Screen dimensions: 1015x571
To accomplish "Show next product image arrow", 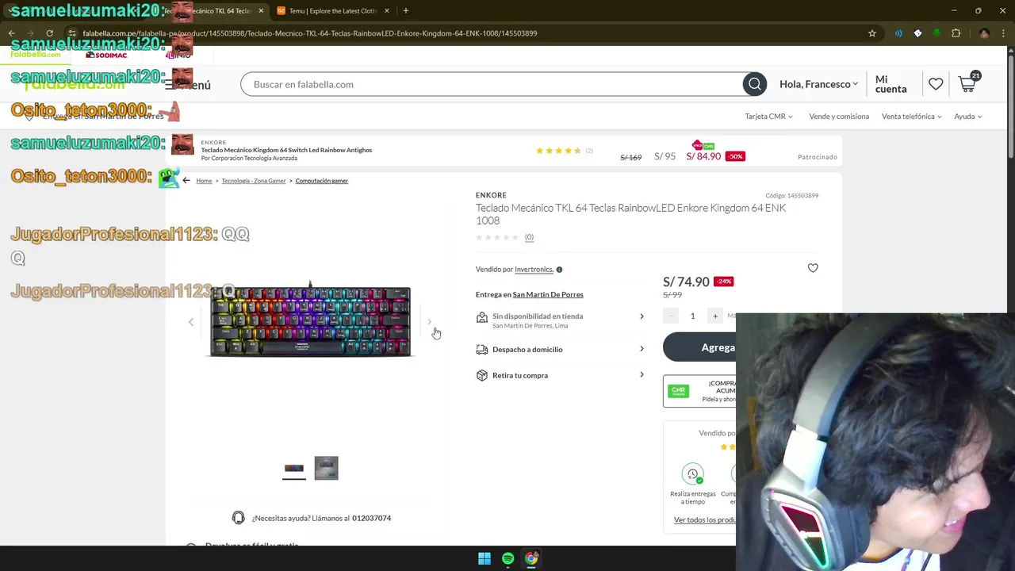I will coord(429,322).
